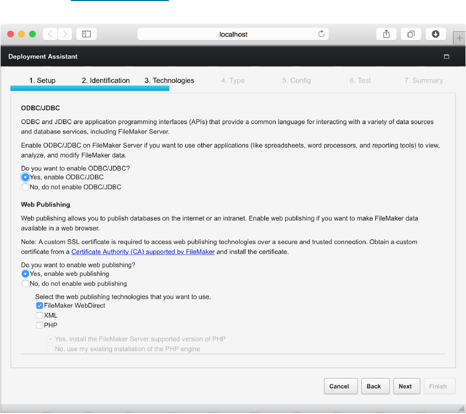Go to the 2. Identification step
This screenshot has width=466, height=414.
106,80
